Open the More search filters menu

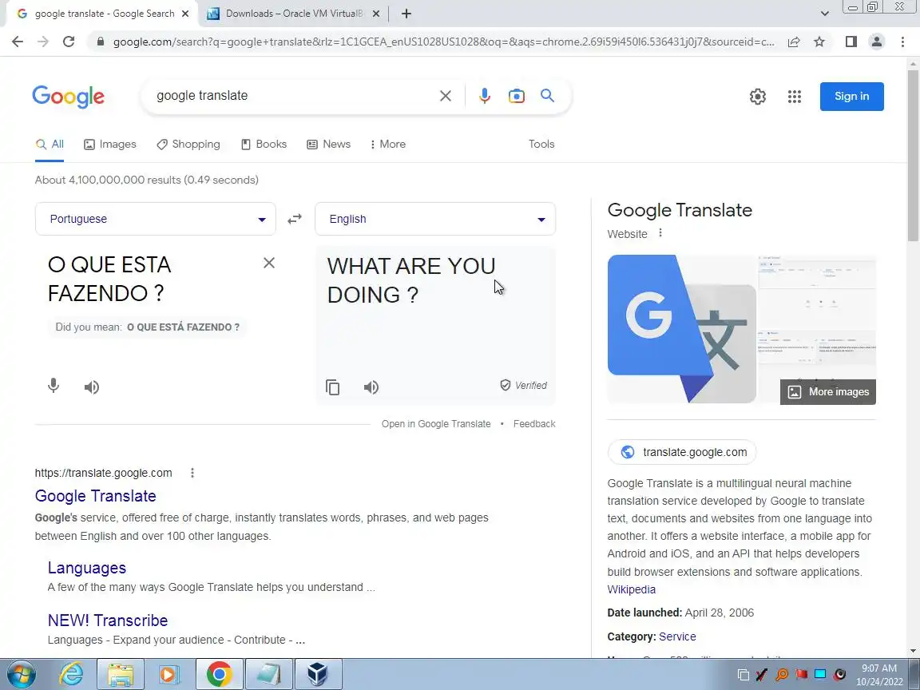pyautogui.click(x=388, y=145)
